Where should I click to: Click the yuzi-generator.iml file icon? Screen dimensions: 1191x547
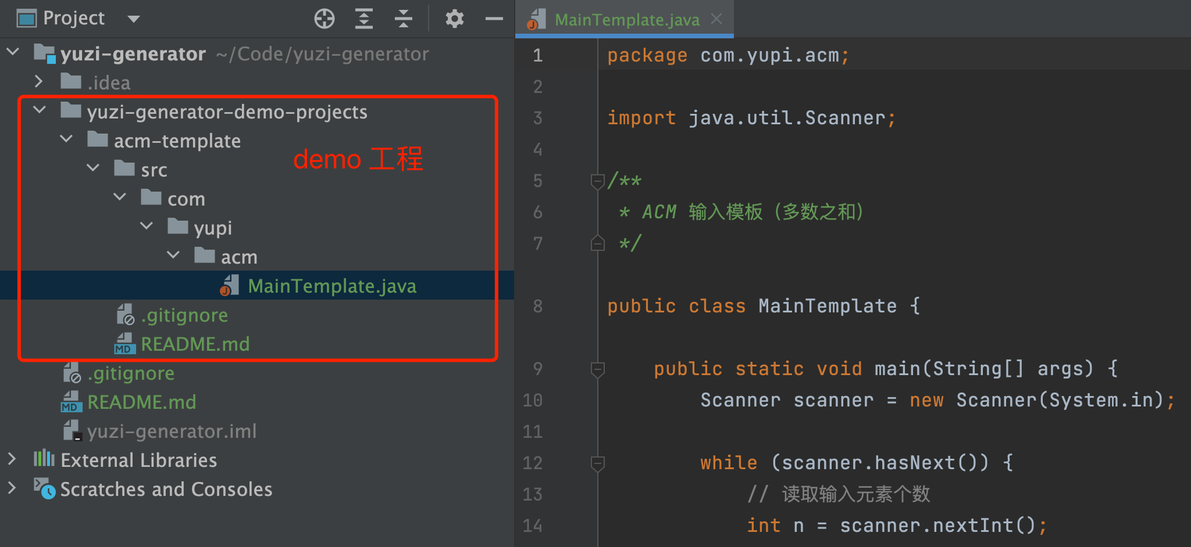[72, 430]
